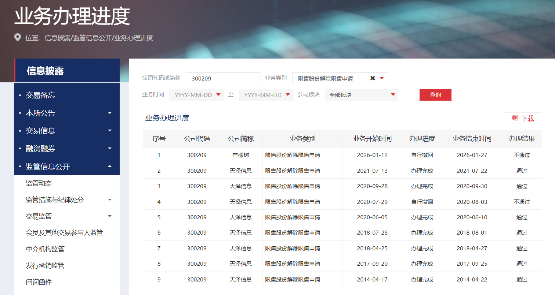Click the PDF icon beside 下载
Screen dimensions: 555x295
(515, 118)
